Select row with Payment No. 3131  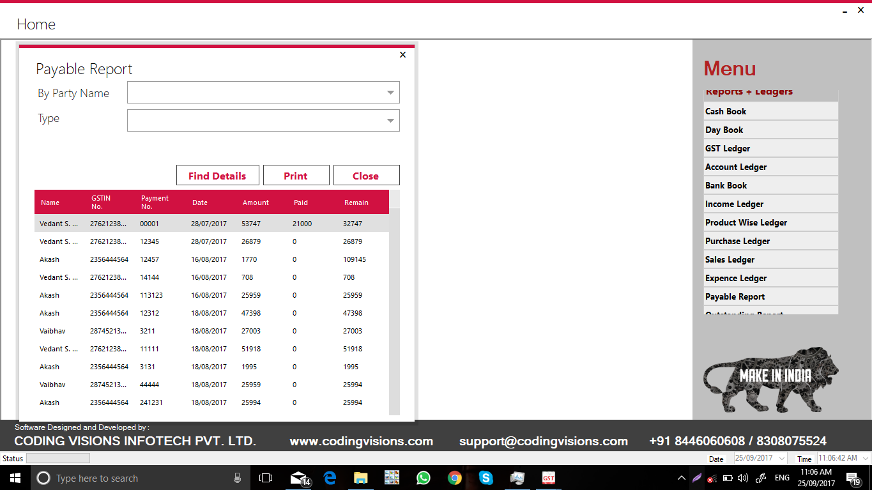point(211,367)
